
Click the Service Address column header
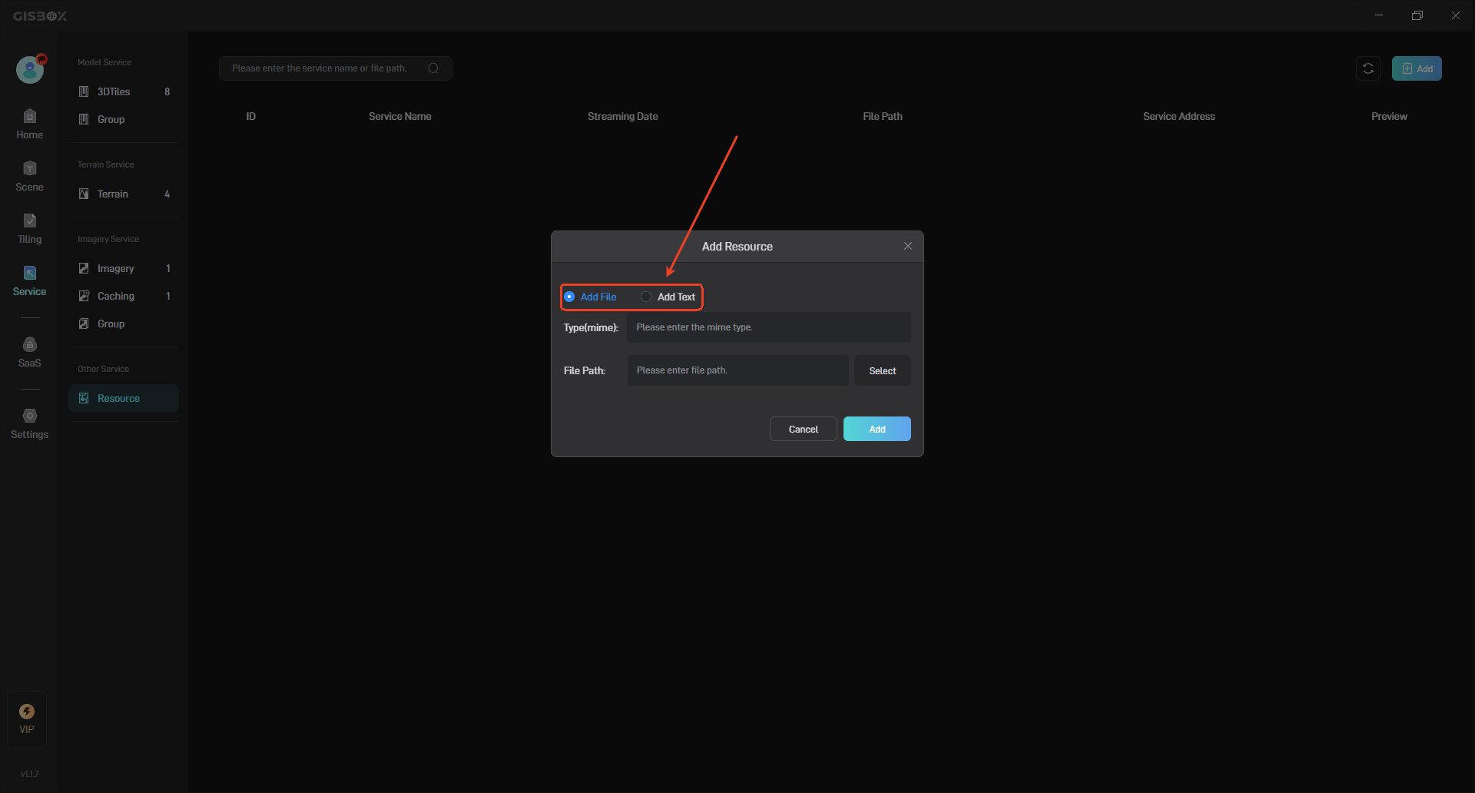[1178, 116]
